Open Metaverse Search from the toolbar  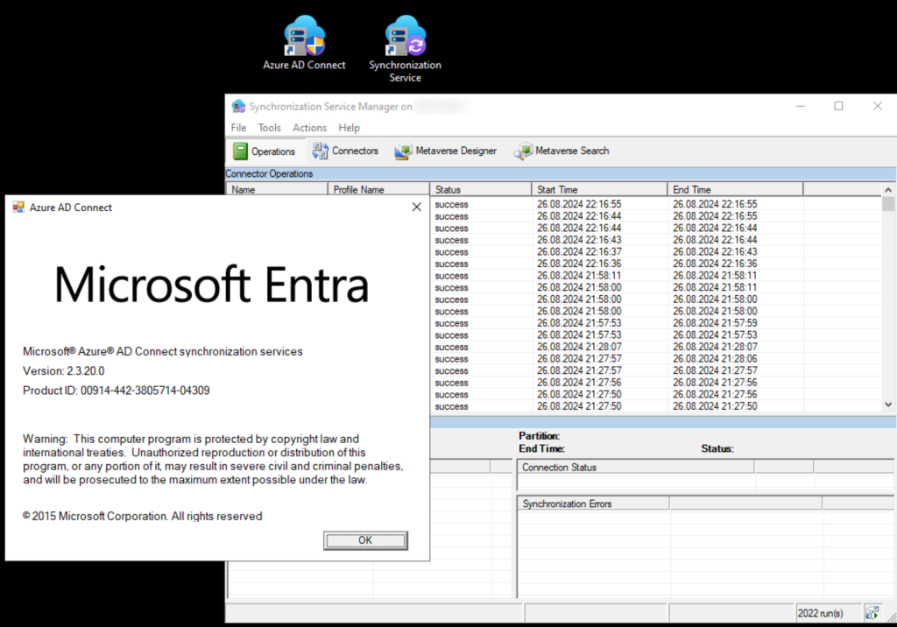tap(562, 151)
